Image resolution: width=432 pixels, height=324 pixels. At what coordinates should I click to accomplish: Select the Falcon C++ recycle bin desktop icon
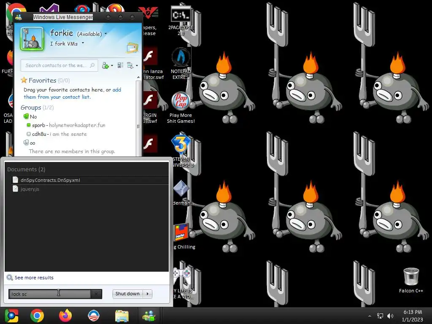(x=411, y=280)
